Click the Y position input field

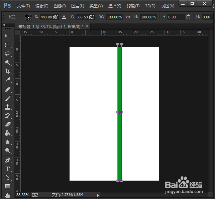pos(85,17)
